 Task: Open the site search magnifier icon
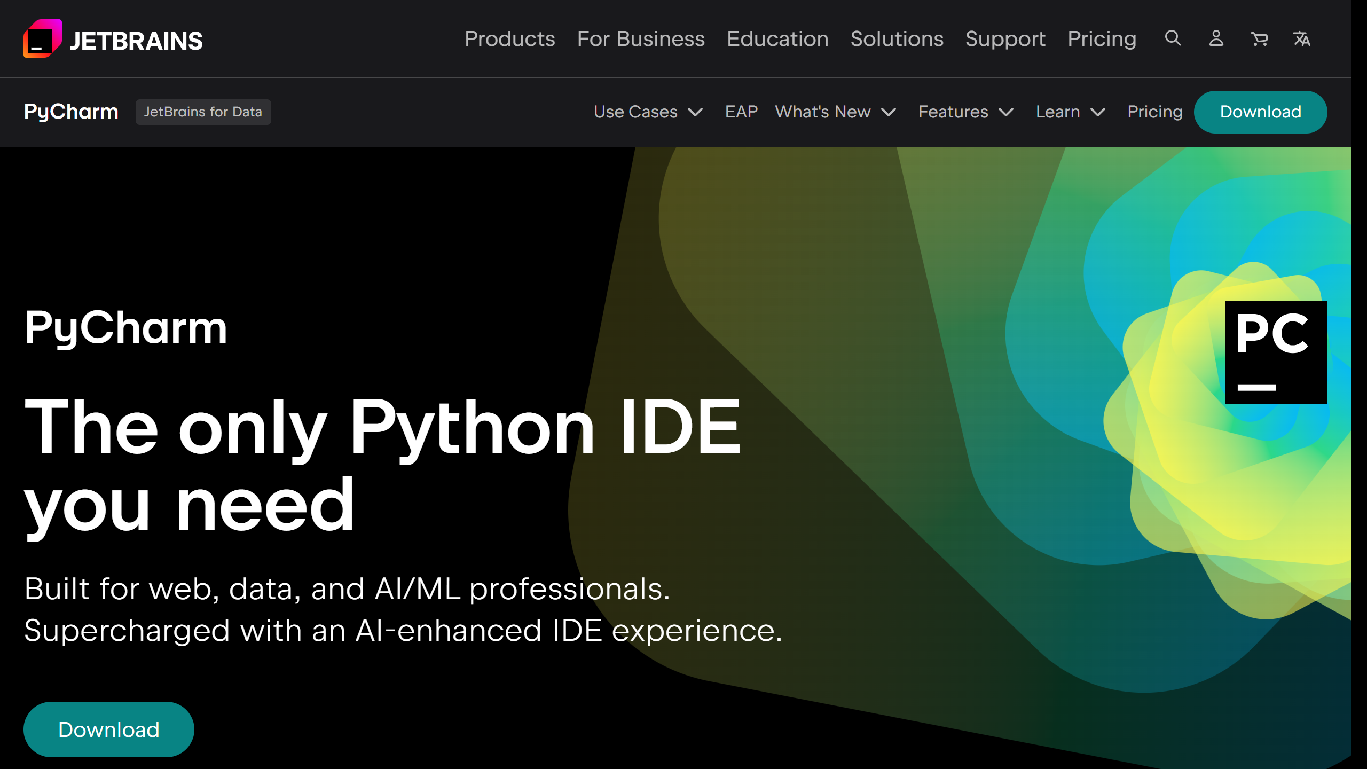tap(1173, 38)
